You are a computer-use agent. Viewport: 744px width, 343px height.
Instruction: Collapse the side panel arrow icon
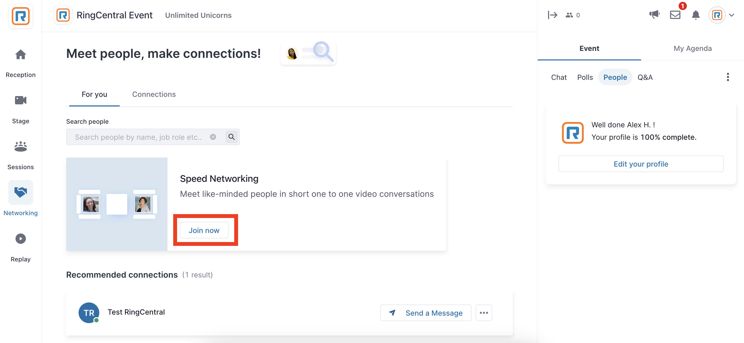(x=552, y=15)
